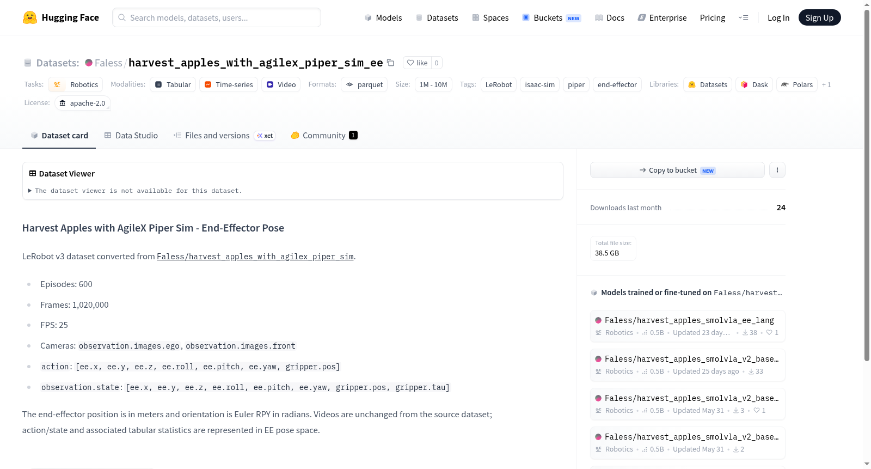This screenshot has height=469, width=871.
Task: Click the Dataset Viewer table icon
Action: (33, 173)
